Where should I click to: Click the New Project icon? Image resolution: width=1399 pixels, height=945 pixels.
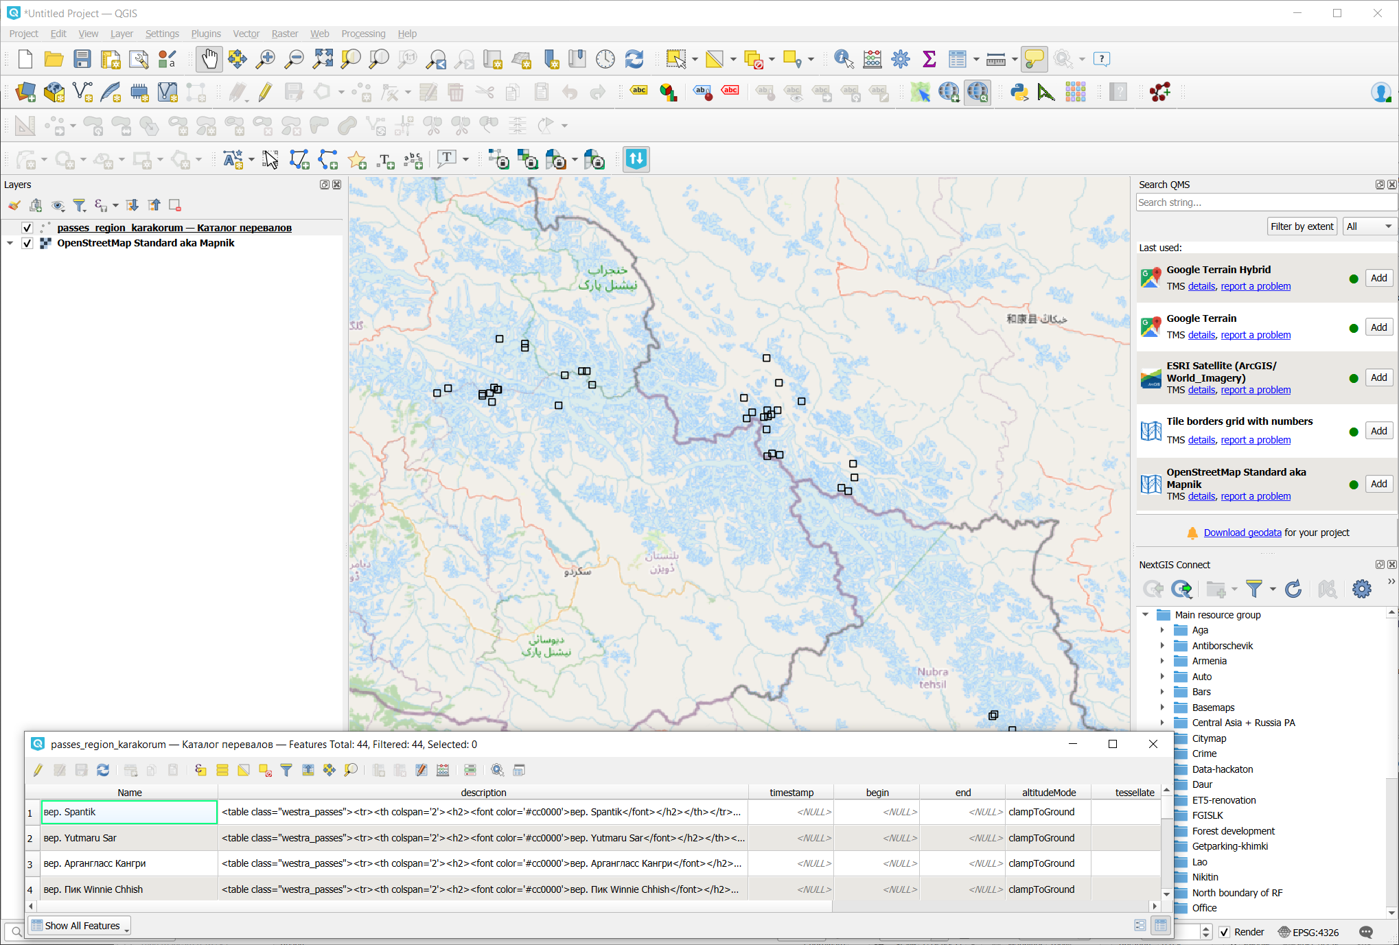(x=25, y=59)
